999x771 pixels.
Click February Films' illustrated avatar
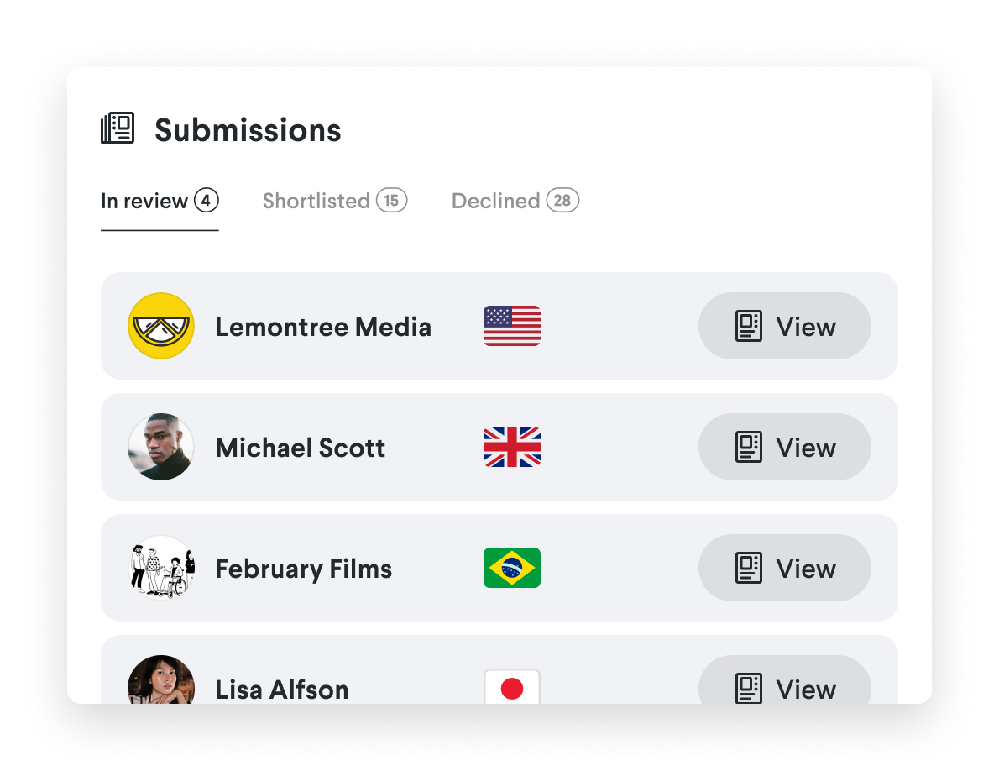coord(161,568)
